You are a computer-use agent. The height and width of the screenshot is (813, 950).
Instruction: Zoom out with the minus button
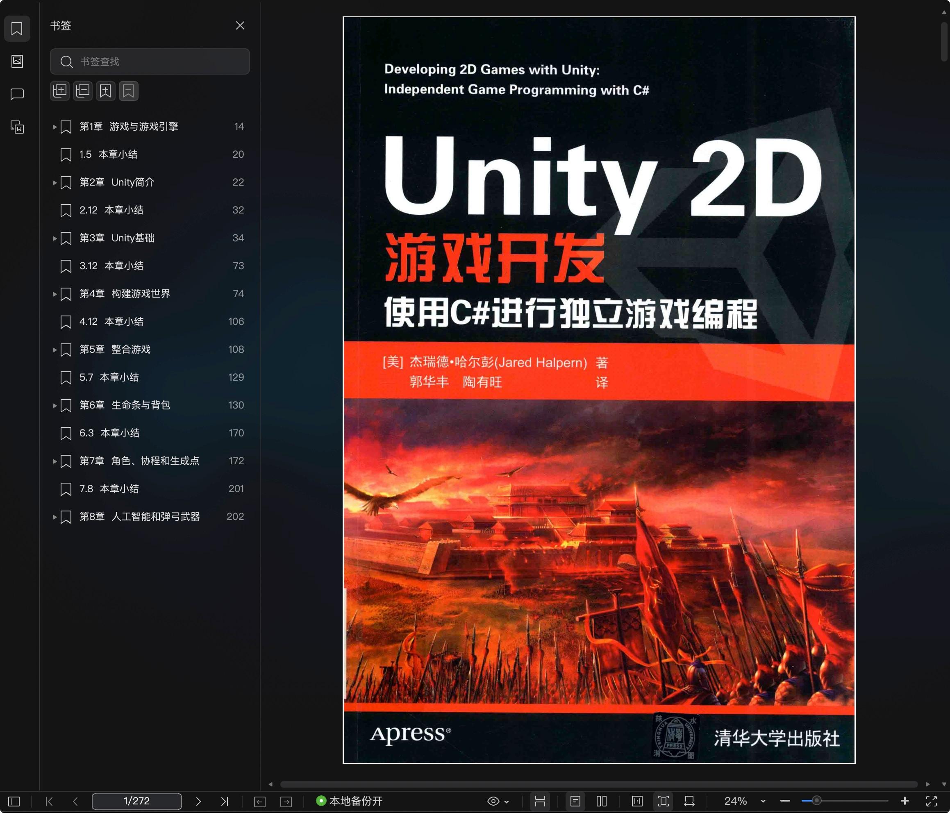pyautogui.click(x=785, y=801)
